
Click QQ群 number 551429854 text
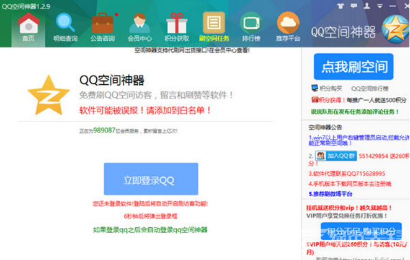(373, 156)
